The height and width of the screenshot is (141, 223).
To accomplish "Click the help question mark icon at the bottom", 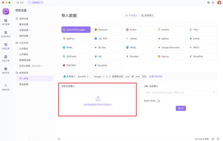I will pyautogui.click(x=218, y=139).
